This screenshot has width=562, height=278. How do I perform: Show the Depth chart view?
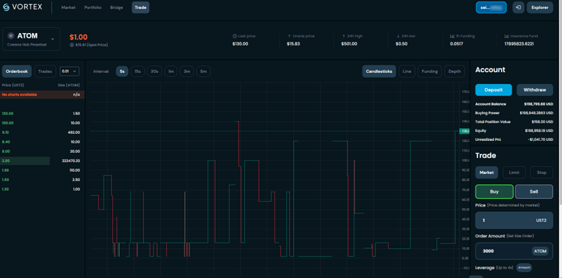point(454,71)
